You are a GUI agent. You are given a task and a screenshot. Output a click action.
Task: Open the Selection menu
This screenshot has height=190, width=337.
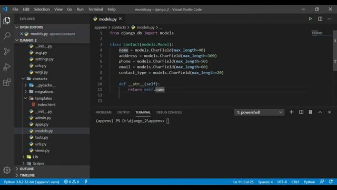pyautogui.click(x=42, y=9)
